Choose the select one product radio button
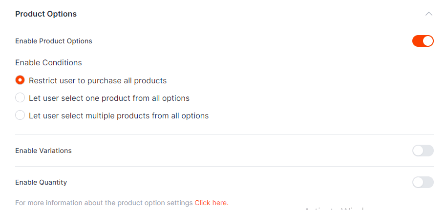 click(20, 98)
